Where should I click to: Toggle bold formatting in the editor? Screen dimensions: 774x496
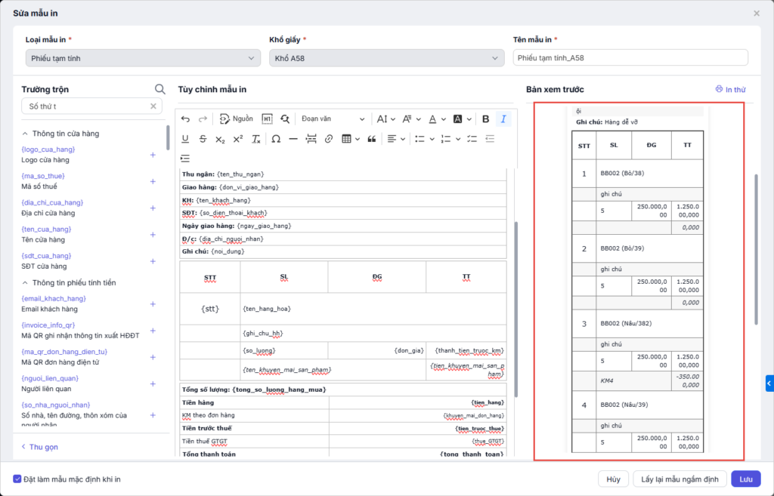click(x=485, y=119)
